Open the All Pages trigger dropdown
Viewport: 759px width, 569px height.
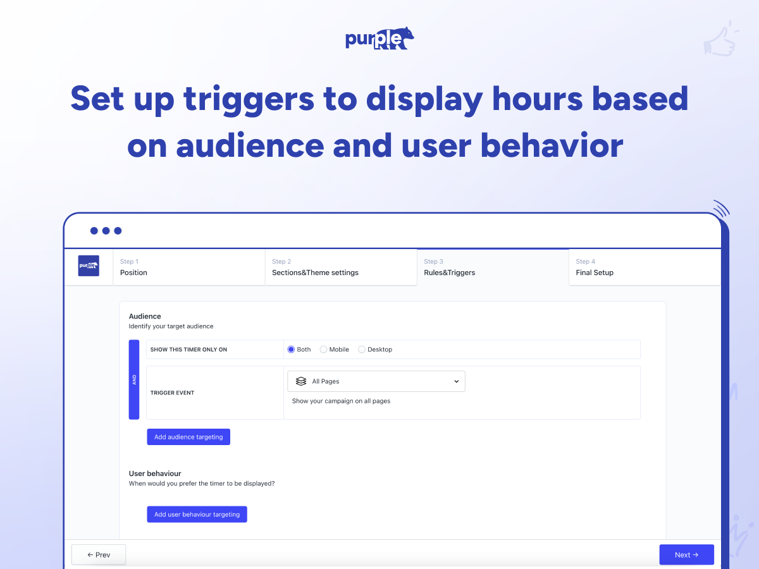(376, 381)
